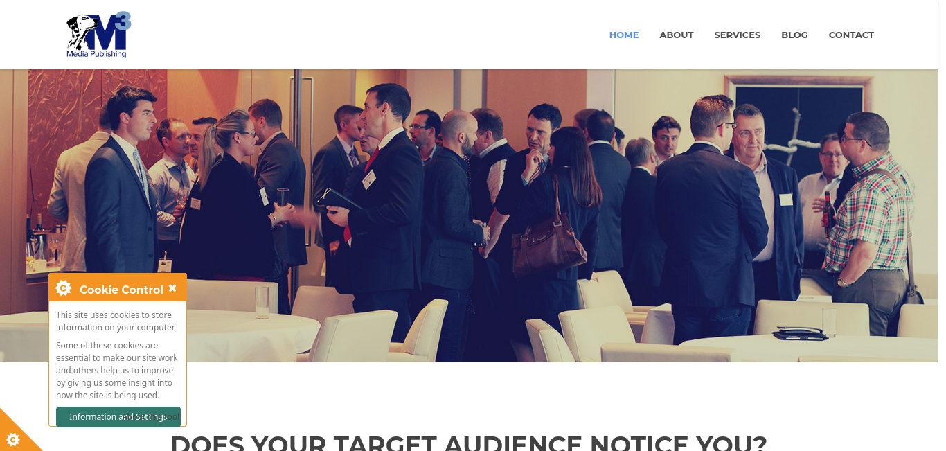Open the orange cookie tab in page corner
The width and height of the screenshot is (946, 451).
pyautogui.click(x=15, y=433)
